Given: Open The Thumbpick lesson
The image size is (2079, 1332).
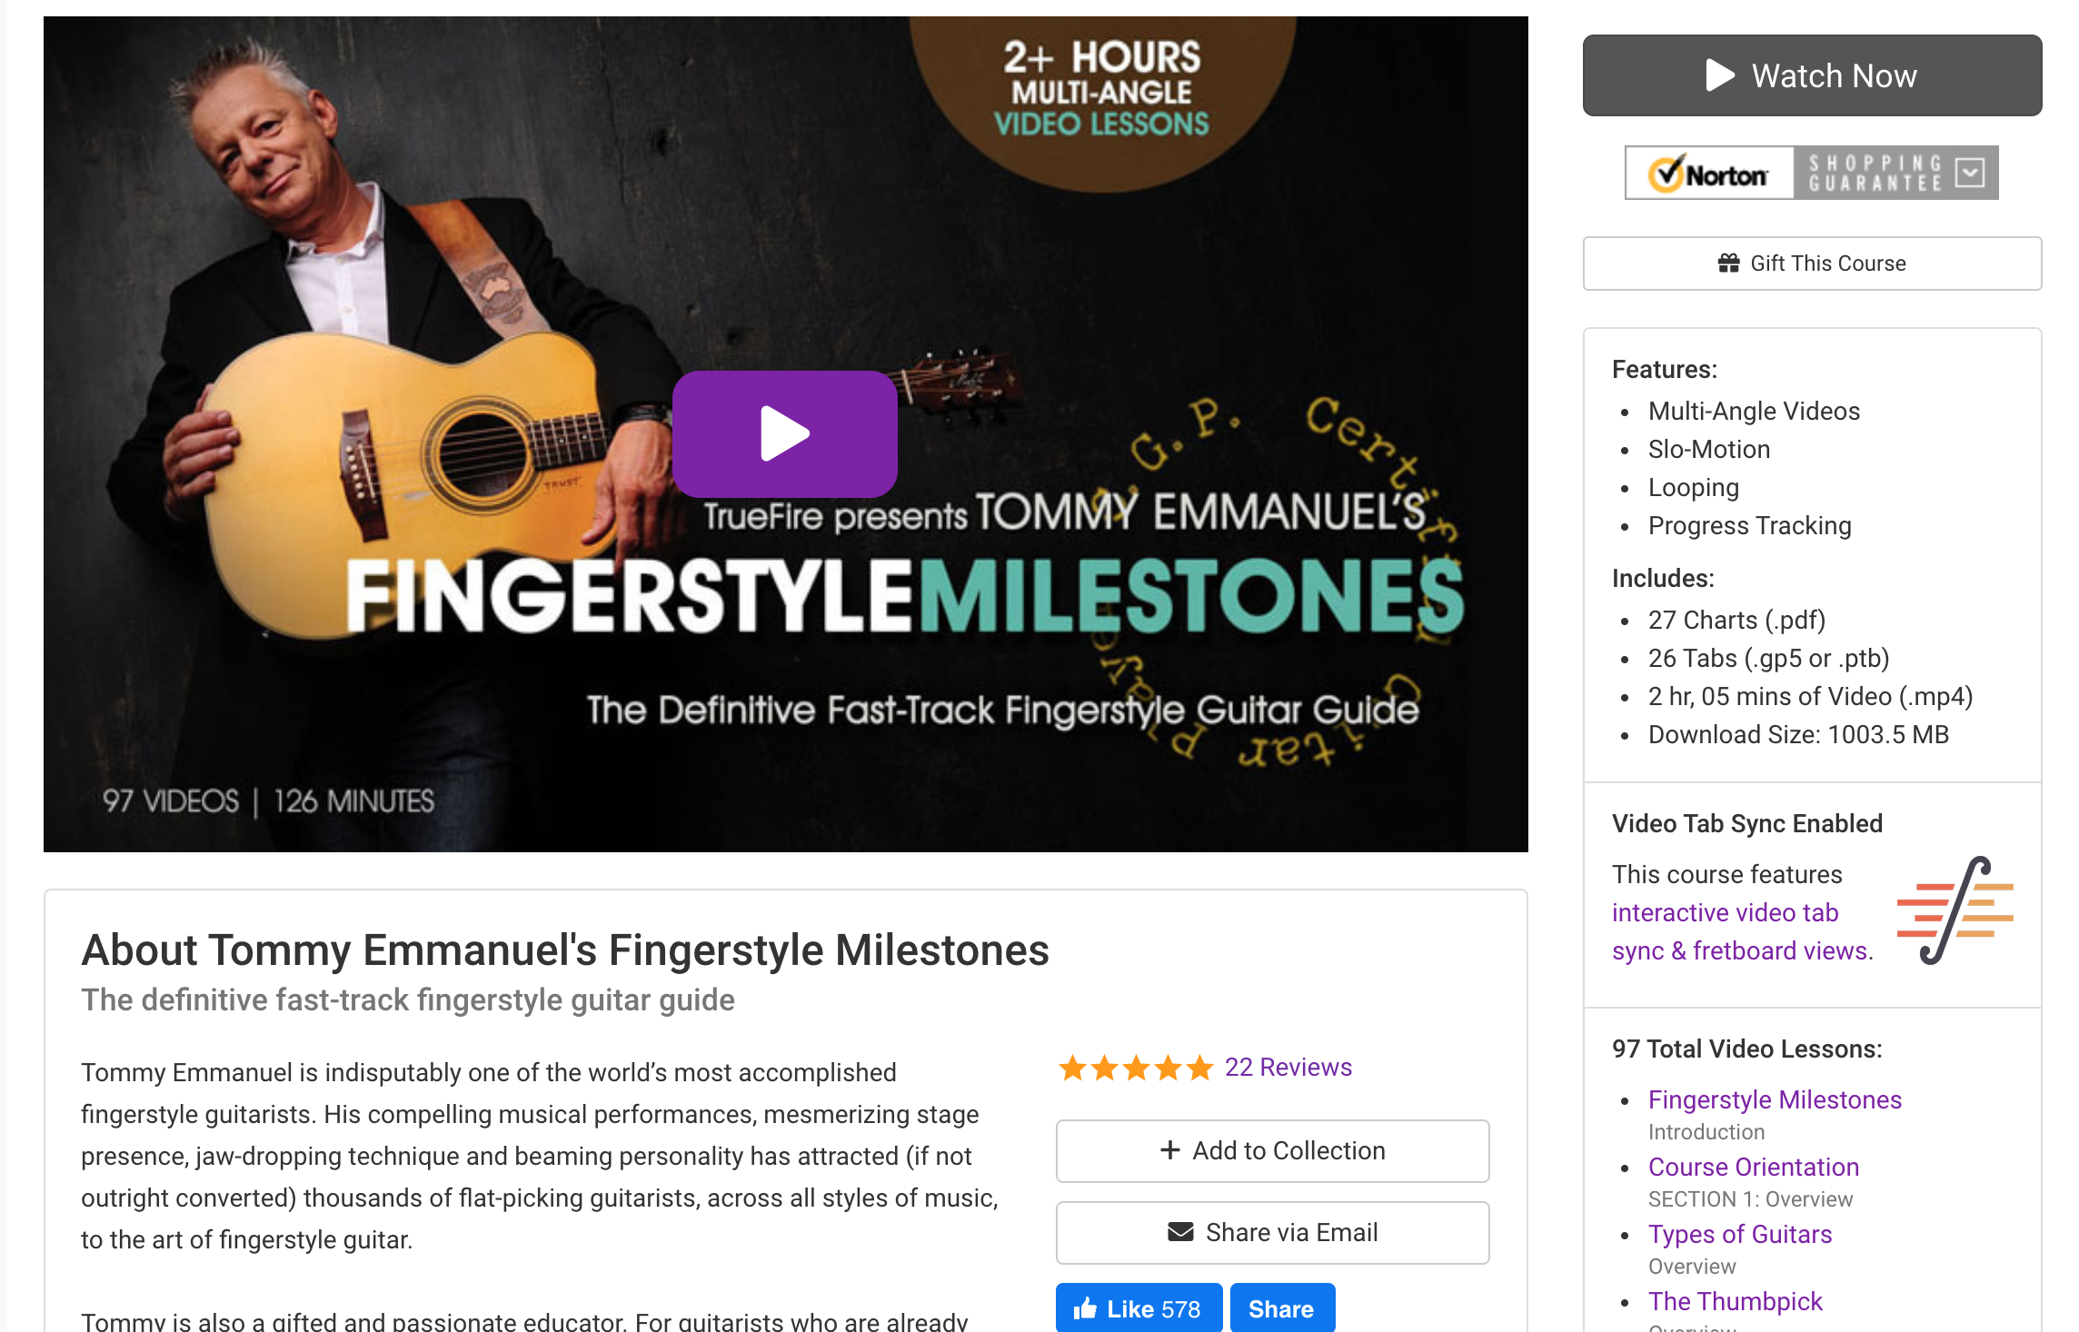Looking at the screenshot, I should coord(1736,1301).
